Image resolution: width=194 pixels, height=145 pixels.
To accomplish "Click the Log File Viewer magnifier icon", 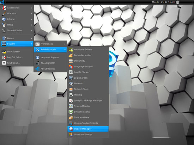I will (71, 72).
